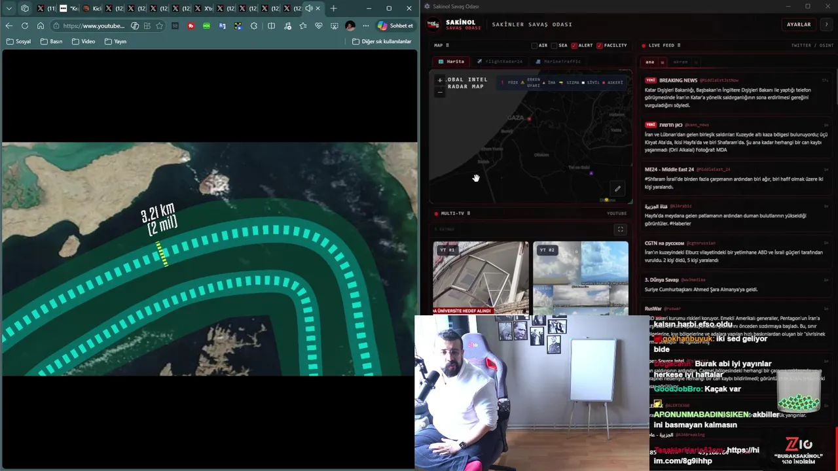The image size is (838, 471).
Task: Open AYARLAR in Sakinol app
Action: [x=799, y=24]
